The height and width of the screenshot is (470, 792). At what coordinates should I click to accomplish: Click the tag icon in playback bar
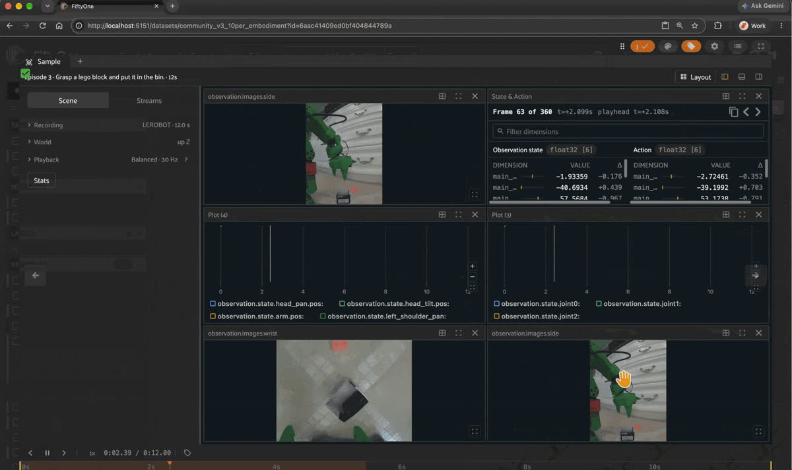pos(187,453)
